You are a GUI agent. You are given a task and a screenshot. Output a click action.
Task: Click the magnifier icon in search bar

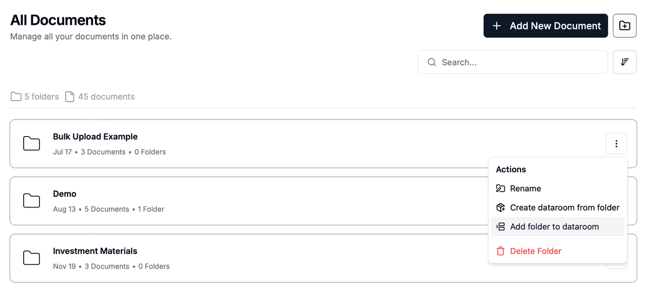[432, 62]
